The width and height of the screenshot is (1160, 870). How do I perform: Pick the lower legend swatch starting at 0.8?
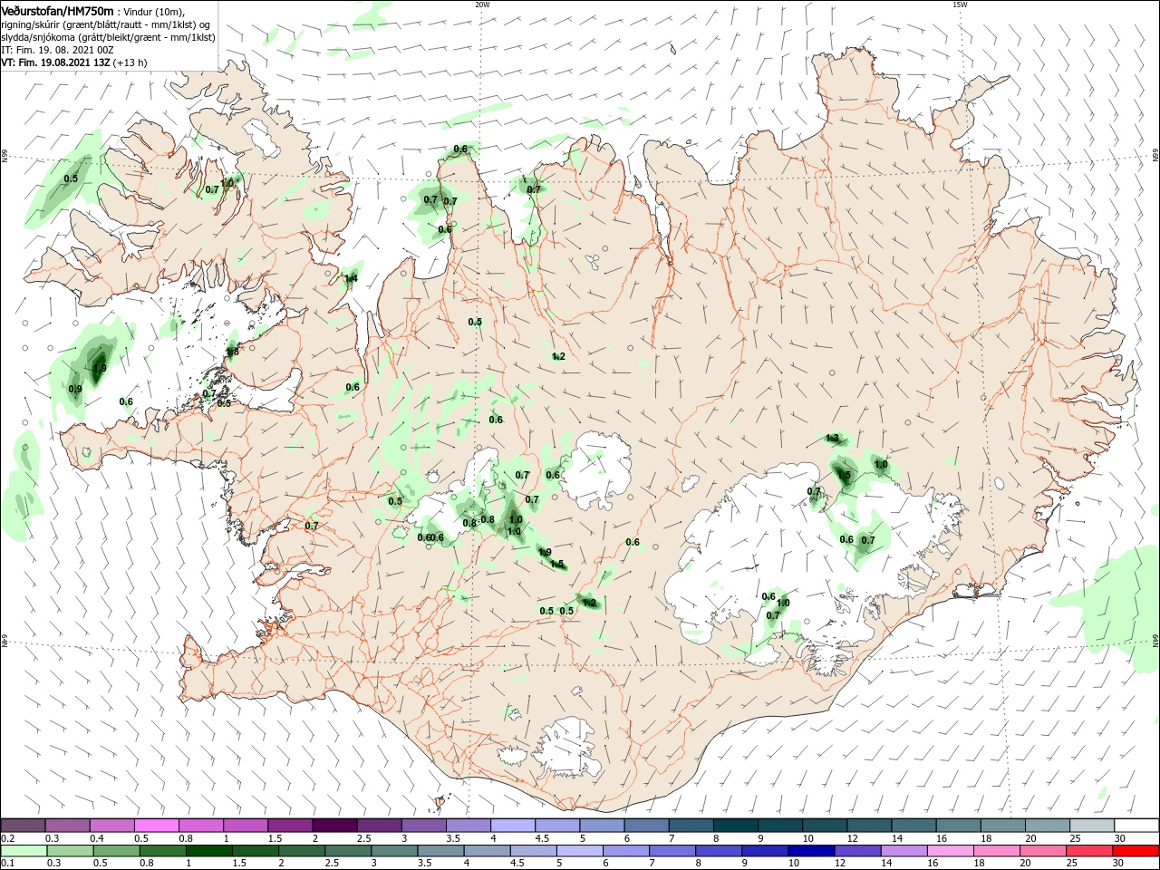tap(162, 851)
